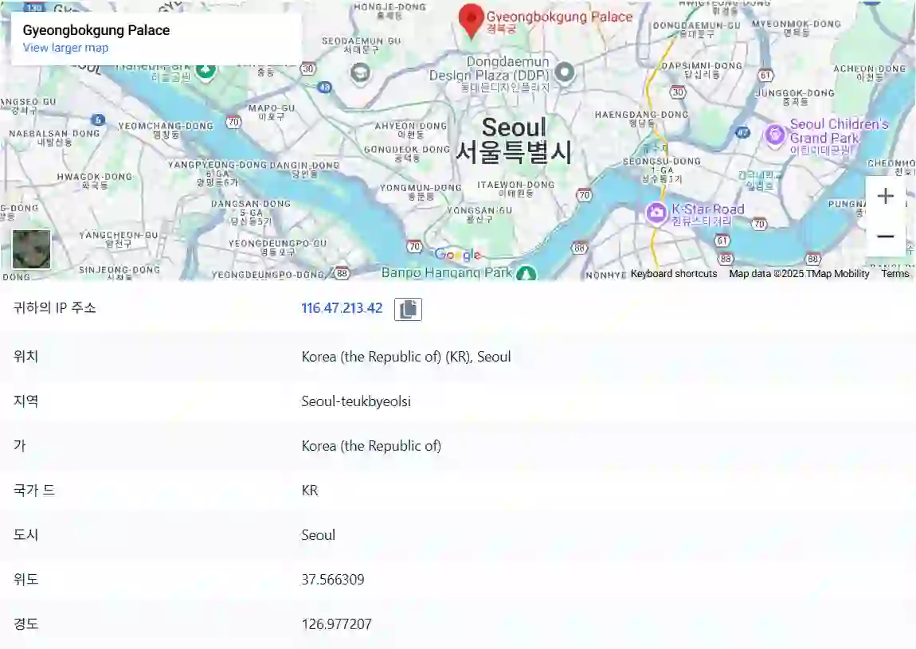Click the Banpo Hangang Park tree icon
Image resolution: width=916 pixels, height=649 pixels.
coord(527,273)
